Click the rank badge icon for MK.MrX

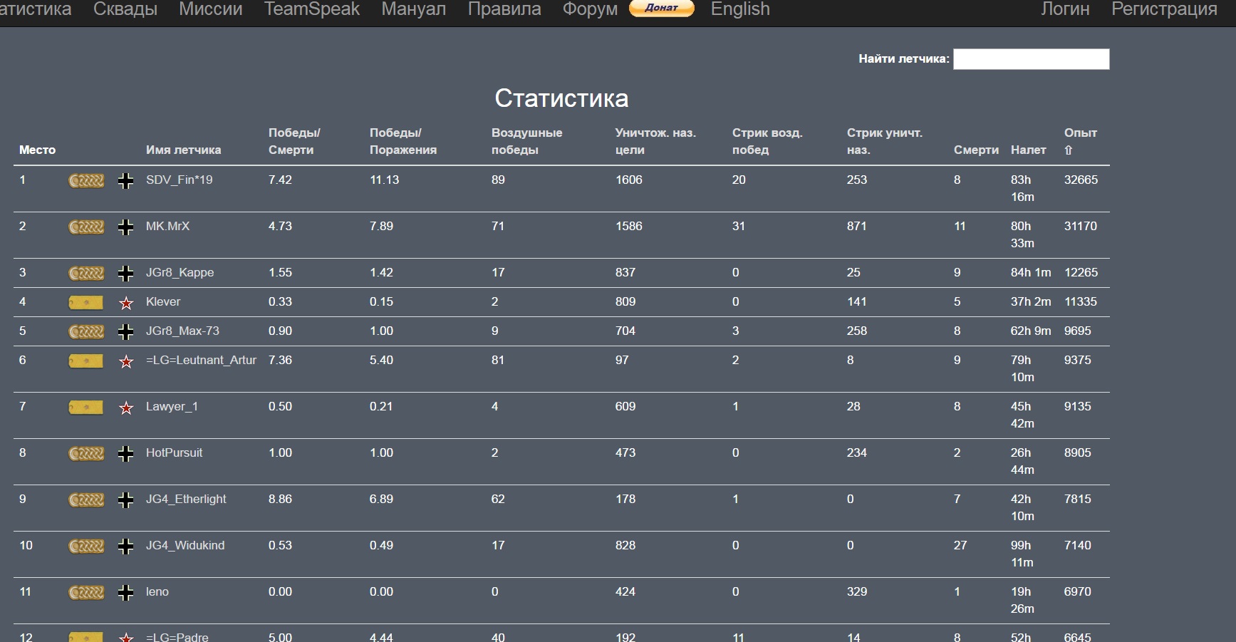tap(86, 227)
